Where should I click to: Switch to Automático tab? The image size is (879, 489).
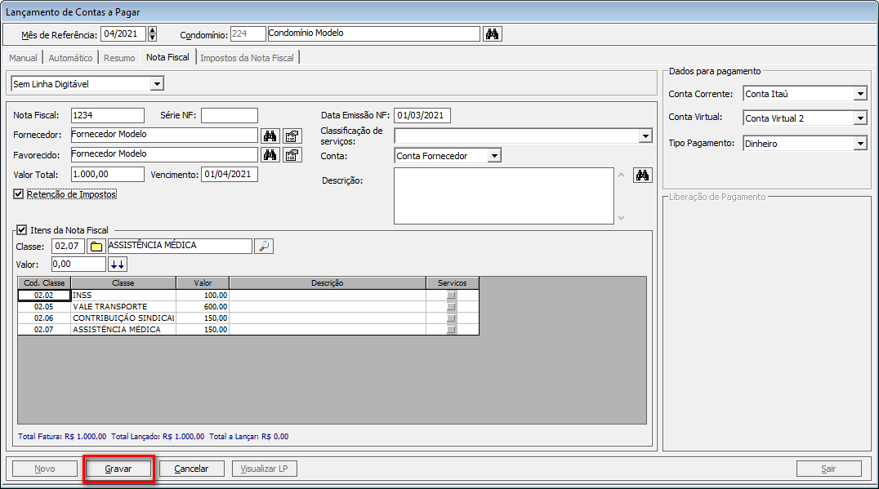point(70,58)
